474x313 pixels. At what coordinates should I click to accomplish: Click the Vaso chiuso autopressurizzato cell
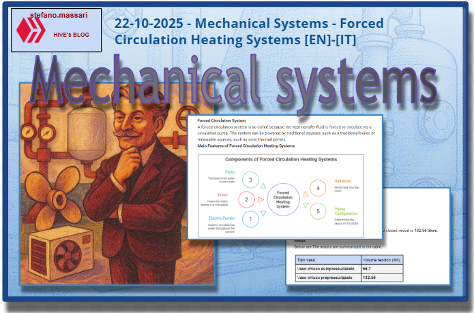click(x=328, y=269)
